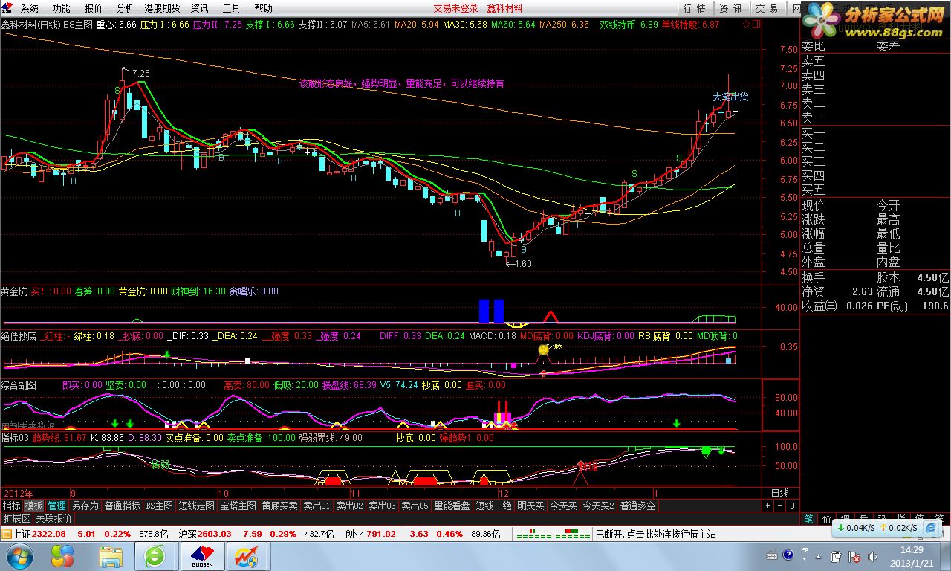Switch to 量能看盘 template
This screenshot has height=571, width=951.
452,506
